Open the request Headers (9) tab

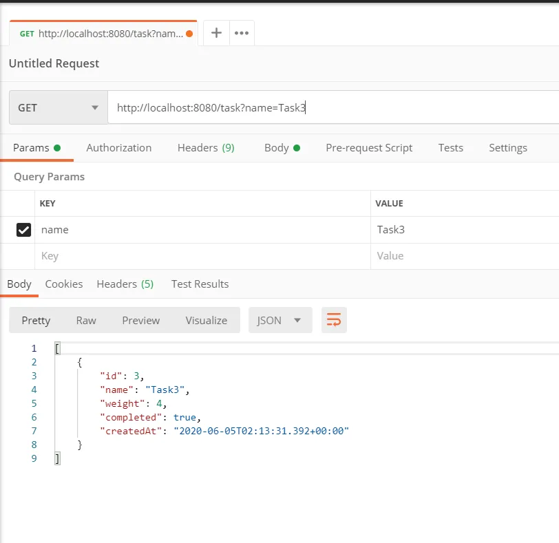(206, 148)
